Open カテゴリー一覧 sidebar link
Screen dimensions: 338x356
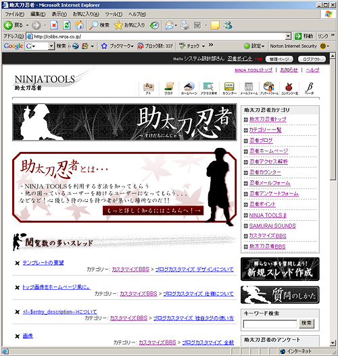(x=265, y=130)
